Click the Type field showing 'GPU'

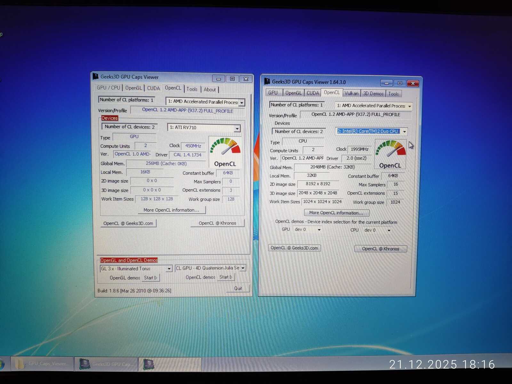pos(134,137)
